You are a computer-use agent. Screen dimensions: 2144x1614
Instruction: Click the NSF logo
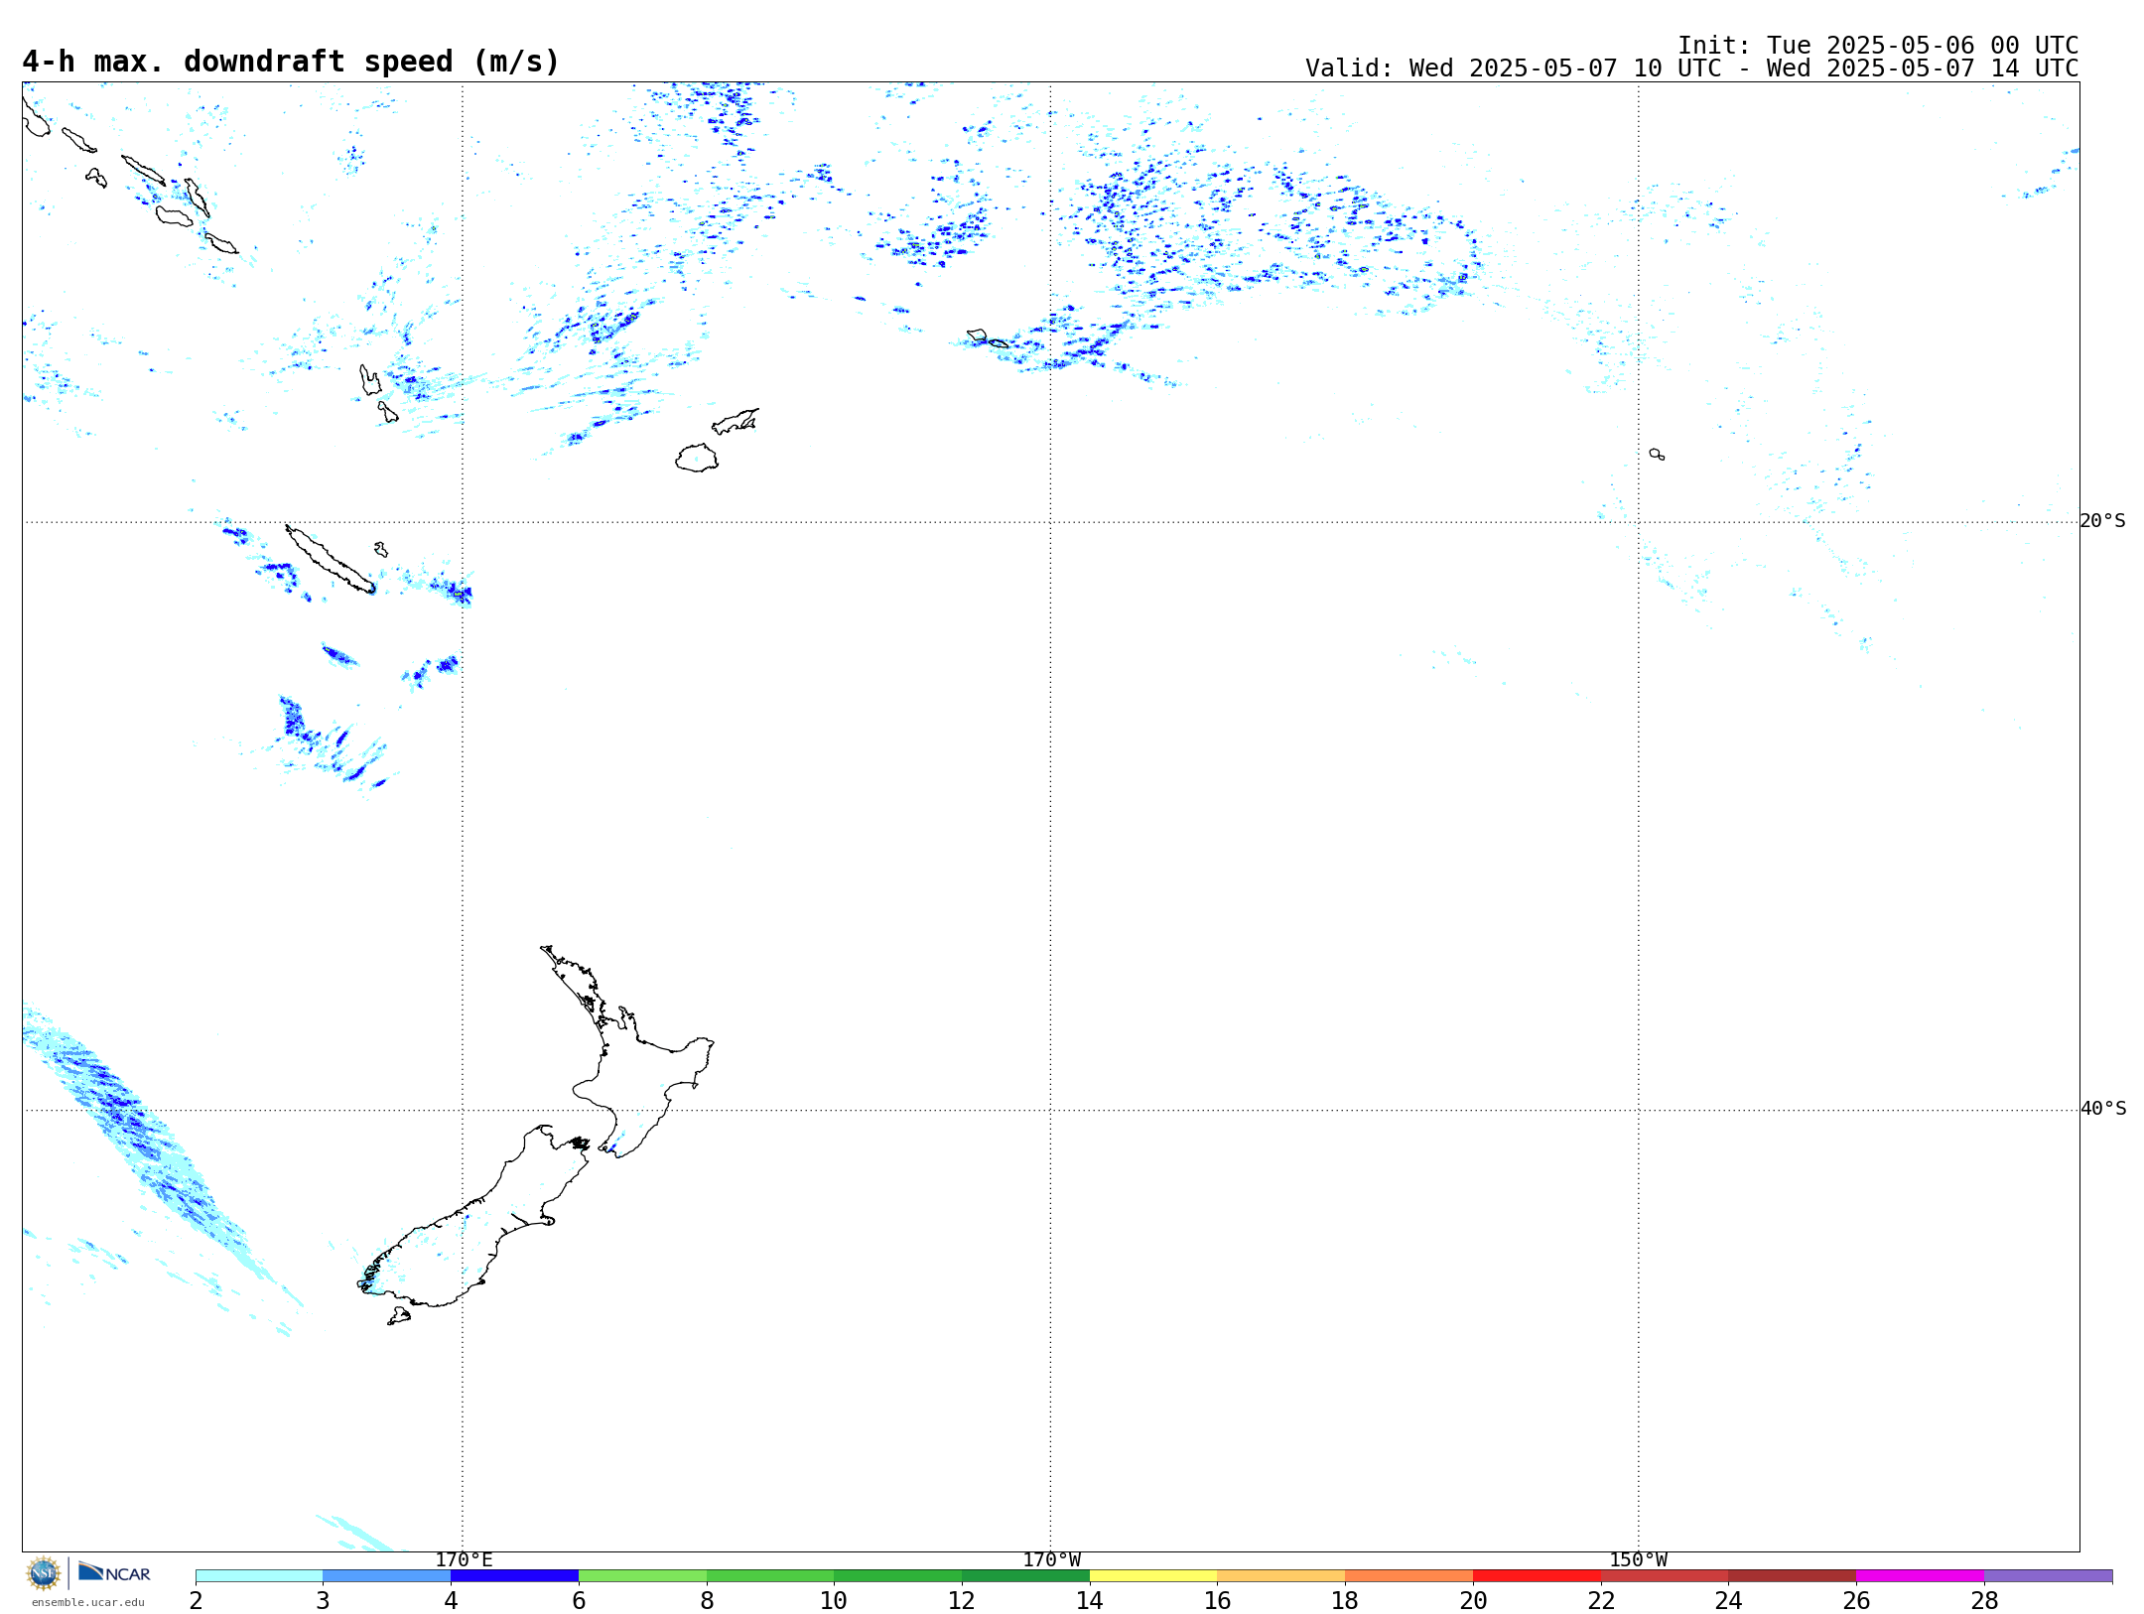click(x=44, y=1573)
